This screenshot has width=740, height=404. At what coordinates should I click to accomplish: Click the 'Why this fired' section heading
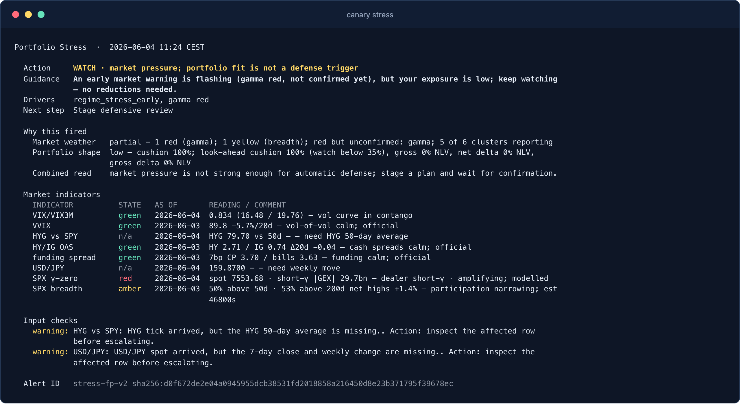[x=55, y=131]
